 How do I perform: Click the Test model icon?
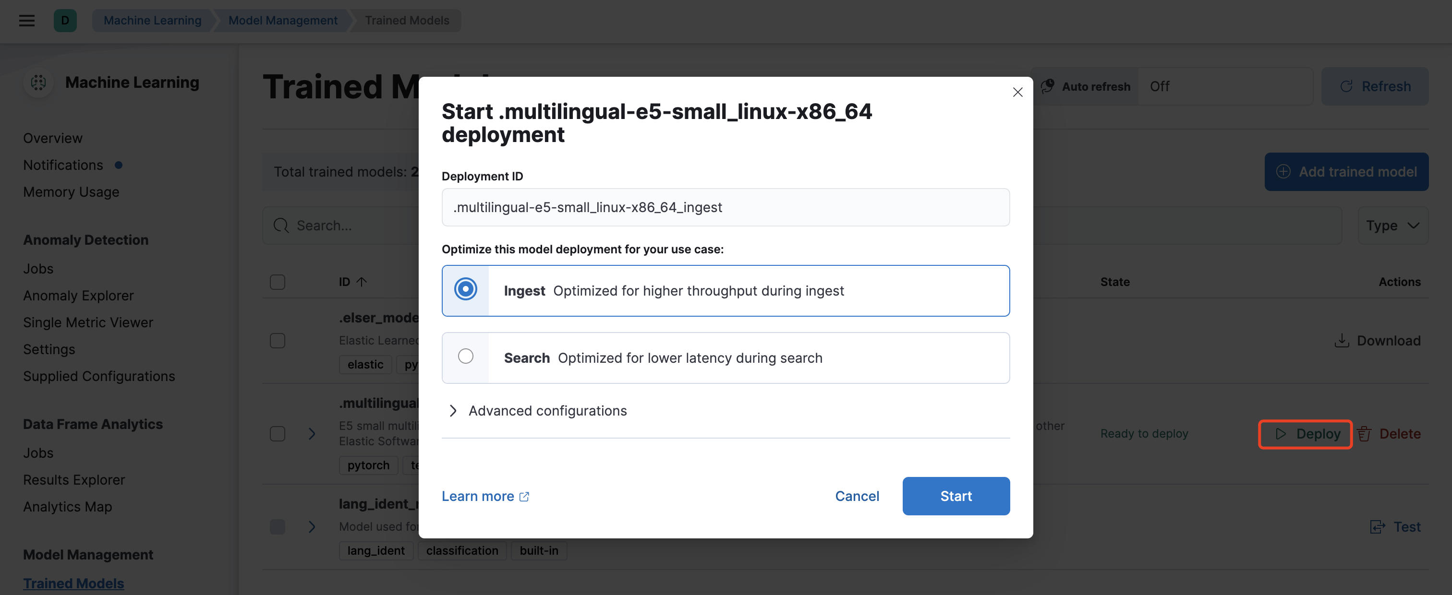1378,527
